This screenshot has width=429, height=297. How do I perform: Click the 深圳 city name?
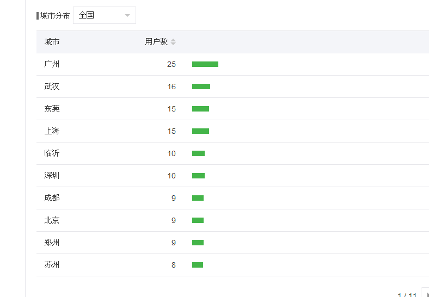pos(52,176)
